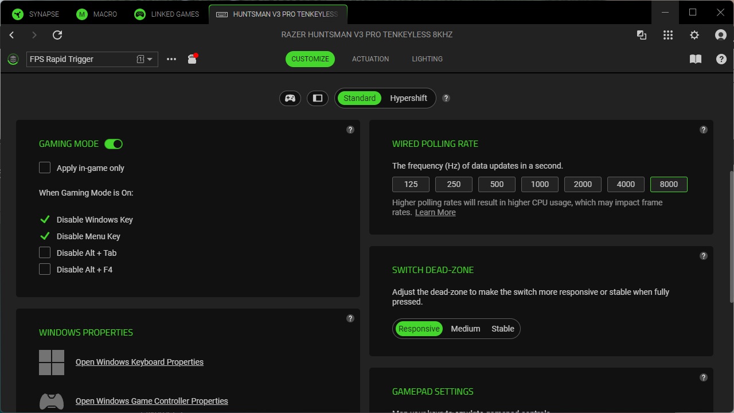The height and width of the screenshot is (413, 734).
Task: Click the theme switcher icon beside the grid
Action: coord(641,35)
